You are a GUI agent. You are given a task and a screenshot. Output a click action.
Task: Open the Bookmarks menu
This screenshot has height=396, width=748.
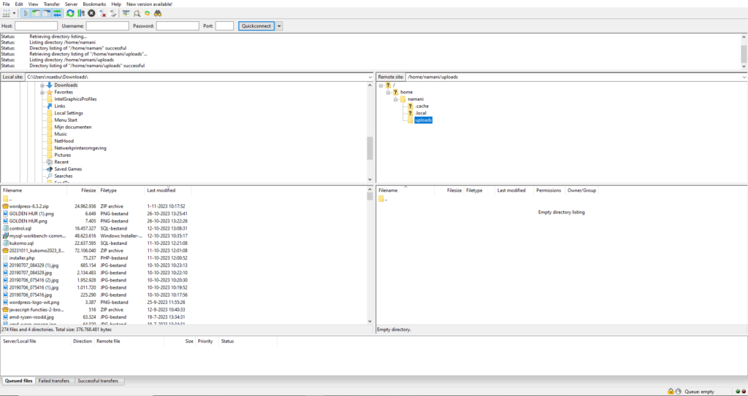pyautogui.click(x=94, y=4)
